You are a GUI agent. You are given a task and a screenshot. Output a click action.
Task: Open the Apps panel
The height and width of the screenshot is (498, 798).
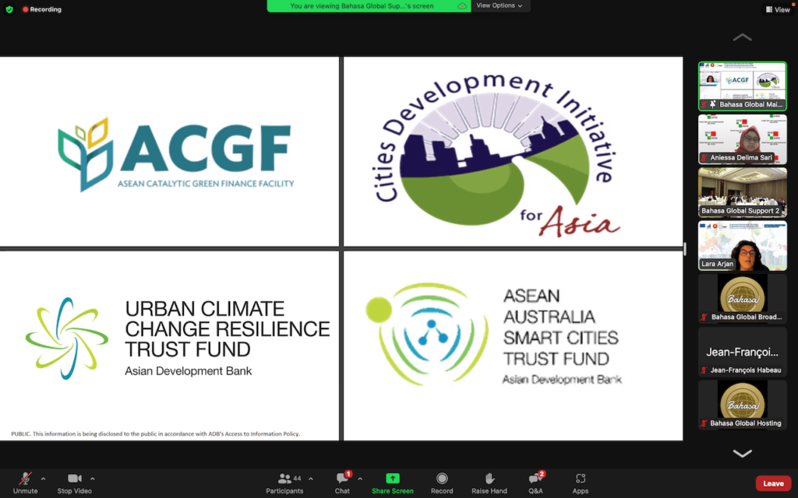click(x=580, y=482)
